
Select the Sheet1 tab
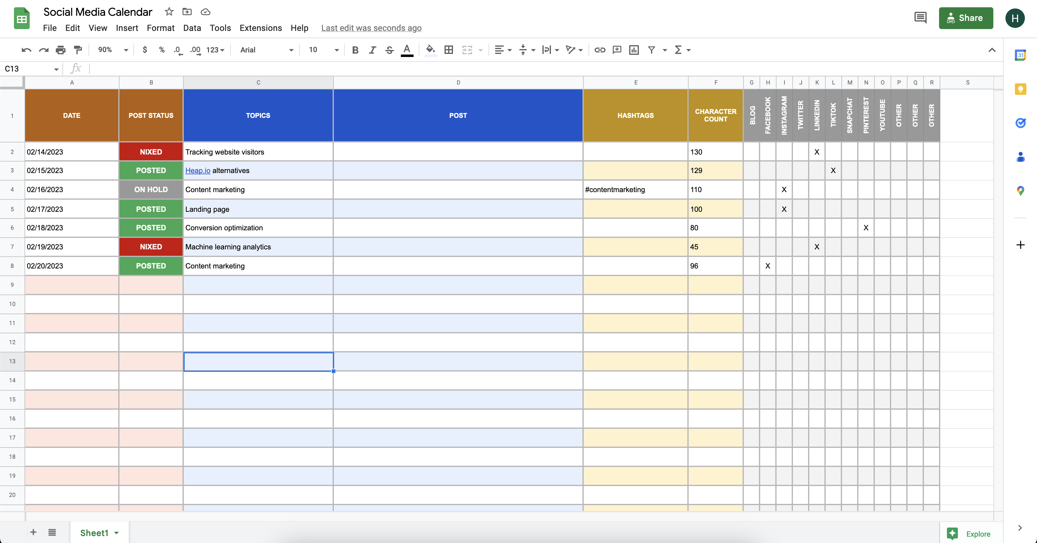pyautogui.click(x=99, y=532)
